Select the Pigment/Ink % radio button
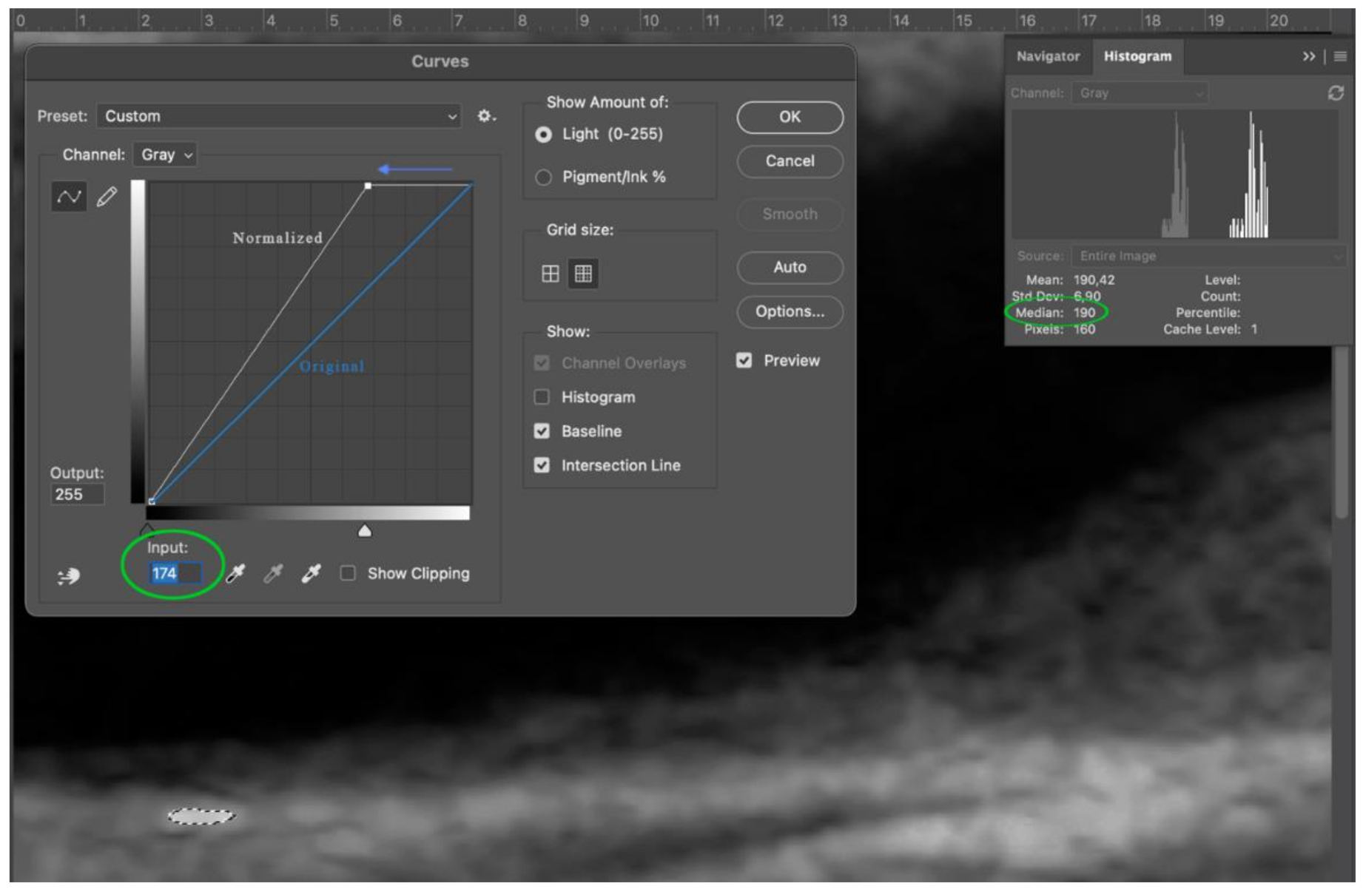Image resolution: width=1363 pixels, height=889 pixels. [544, 177]
